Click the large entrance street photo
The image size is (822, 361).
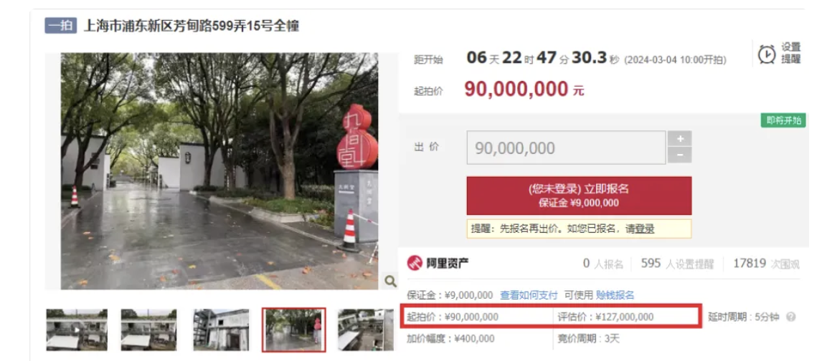point(219,171)
